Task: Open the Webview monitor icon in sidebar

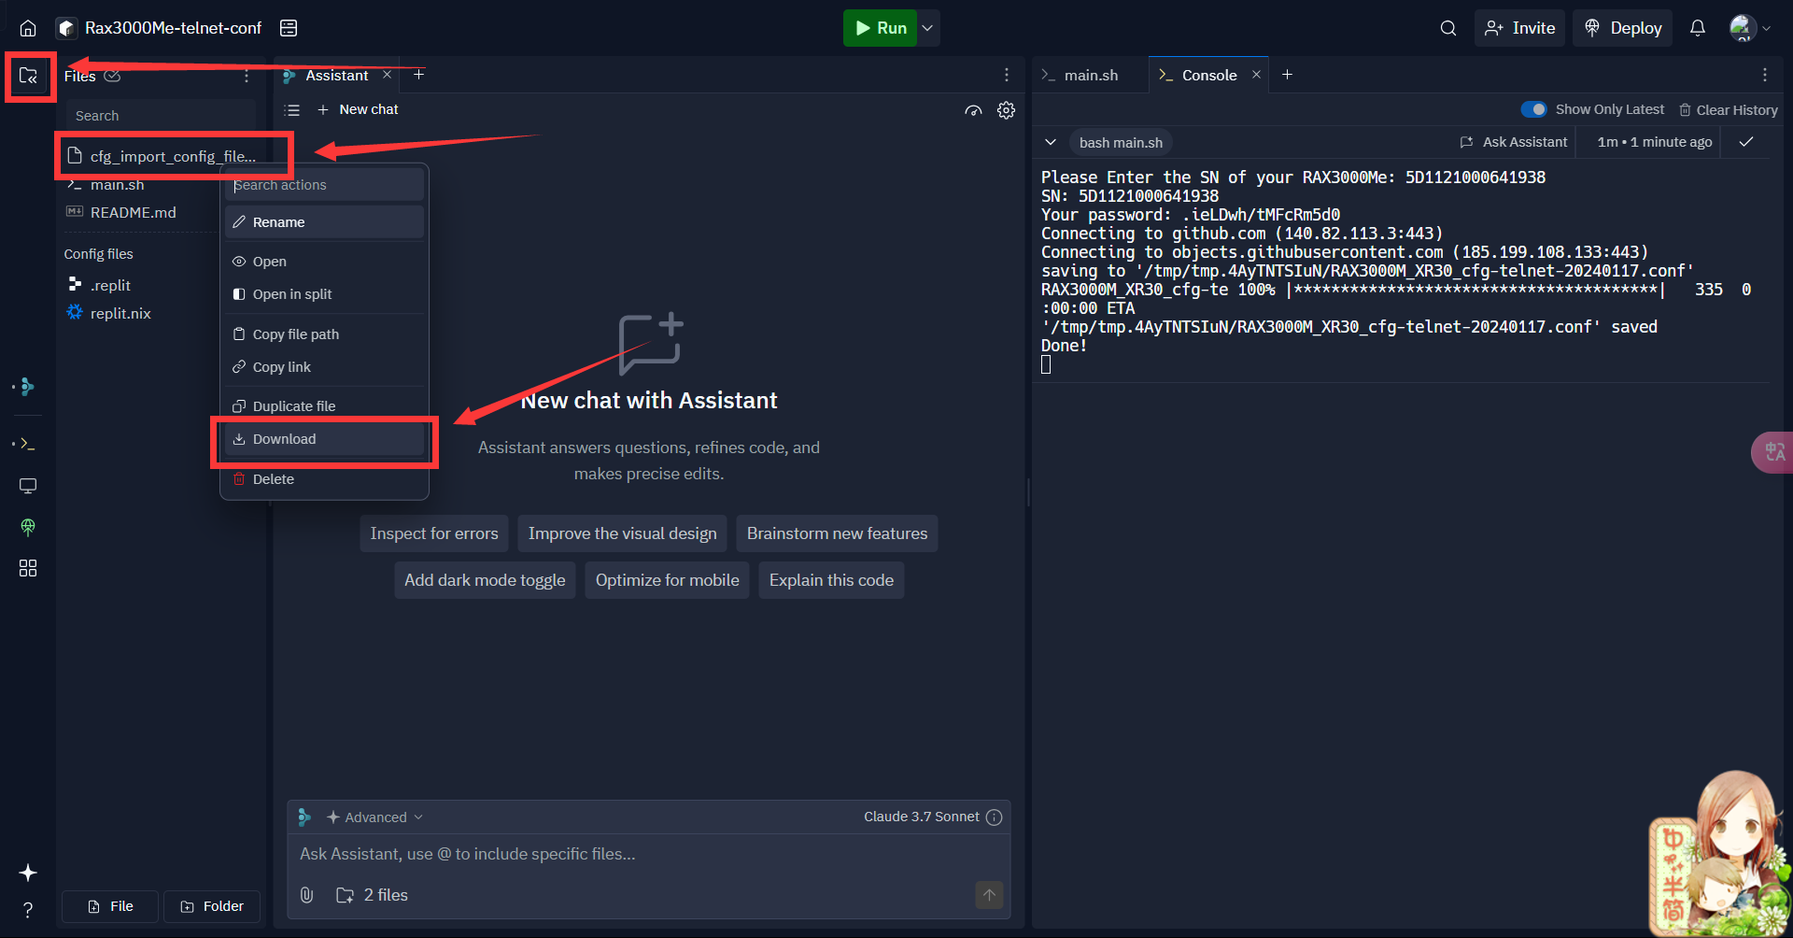Action: (x=28, y=486)
